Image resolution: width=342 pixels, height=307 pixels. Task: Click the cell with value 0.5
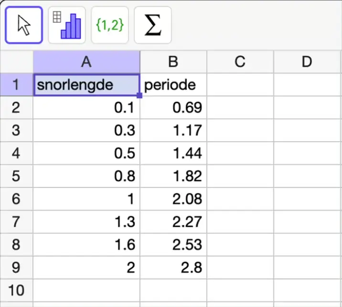pyautogui.click(x=86, y=153)
